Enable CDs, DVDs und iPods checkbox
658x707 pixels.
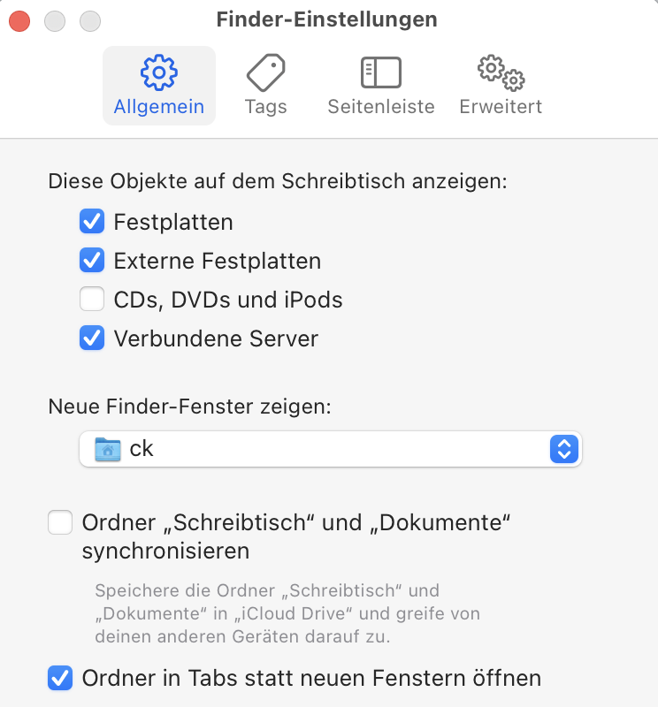click(92, 300)
